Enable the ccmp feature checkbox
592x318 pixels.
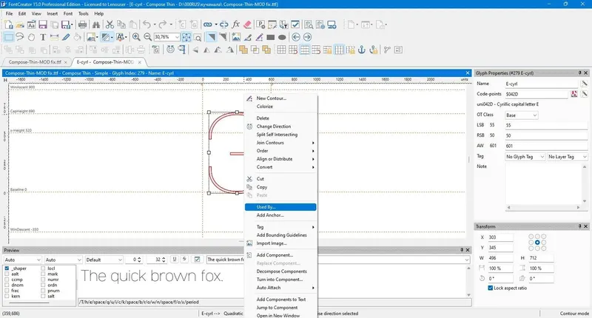[7, 280]
